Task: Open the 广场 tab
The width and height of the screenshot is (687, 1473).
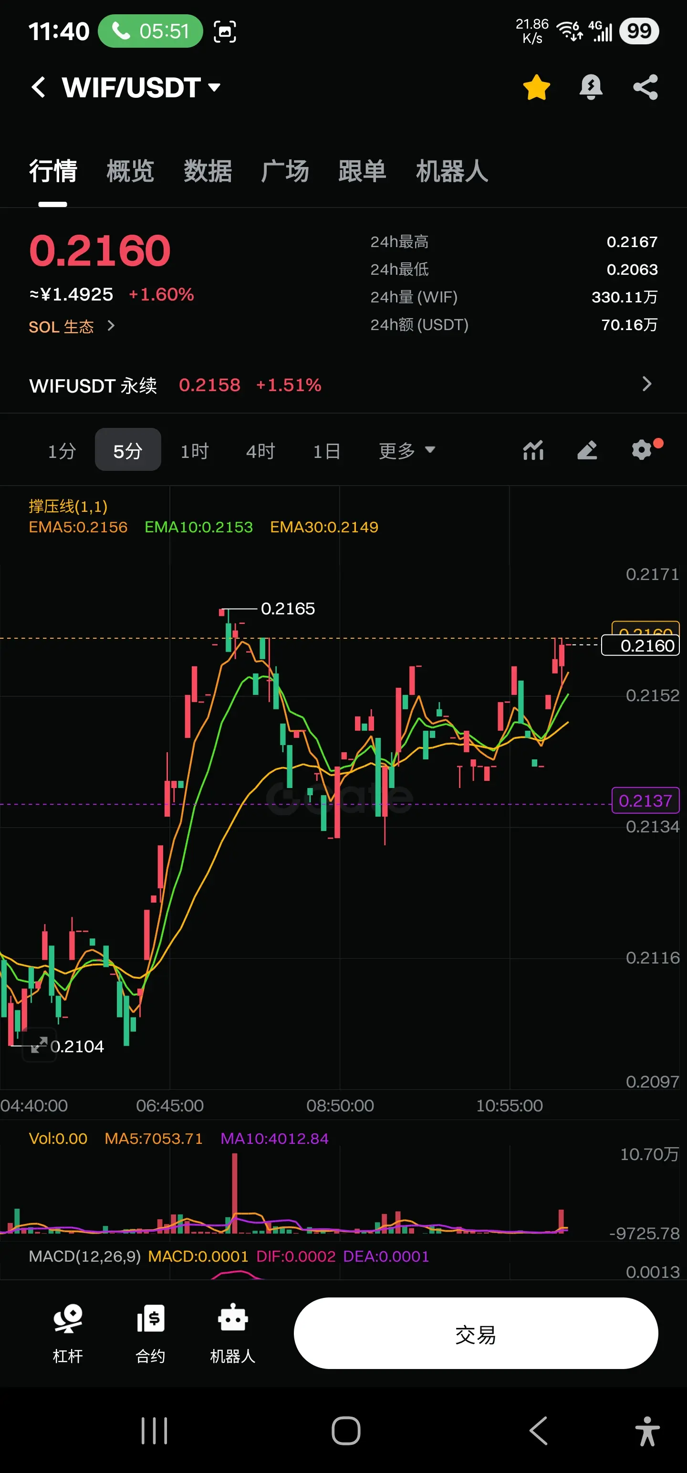Action: [x=285, y=171]
